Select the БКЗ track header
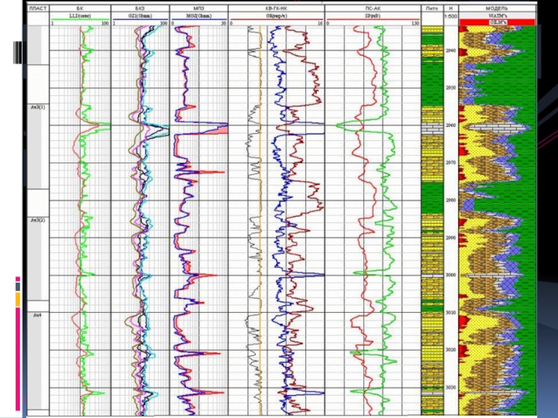This screenshot has width=558, height=418. coord(139,8)
